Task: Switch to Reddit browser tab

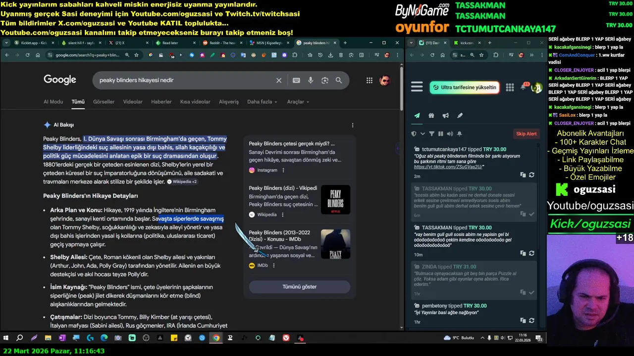Action: coord(221,43)
